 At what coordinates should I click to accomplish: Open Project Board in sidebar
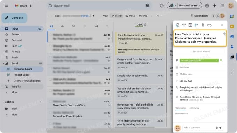click(22, 75)
